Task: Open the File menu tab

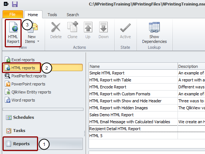Action: pyautogui.click(x=13, y=14)
